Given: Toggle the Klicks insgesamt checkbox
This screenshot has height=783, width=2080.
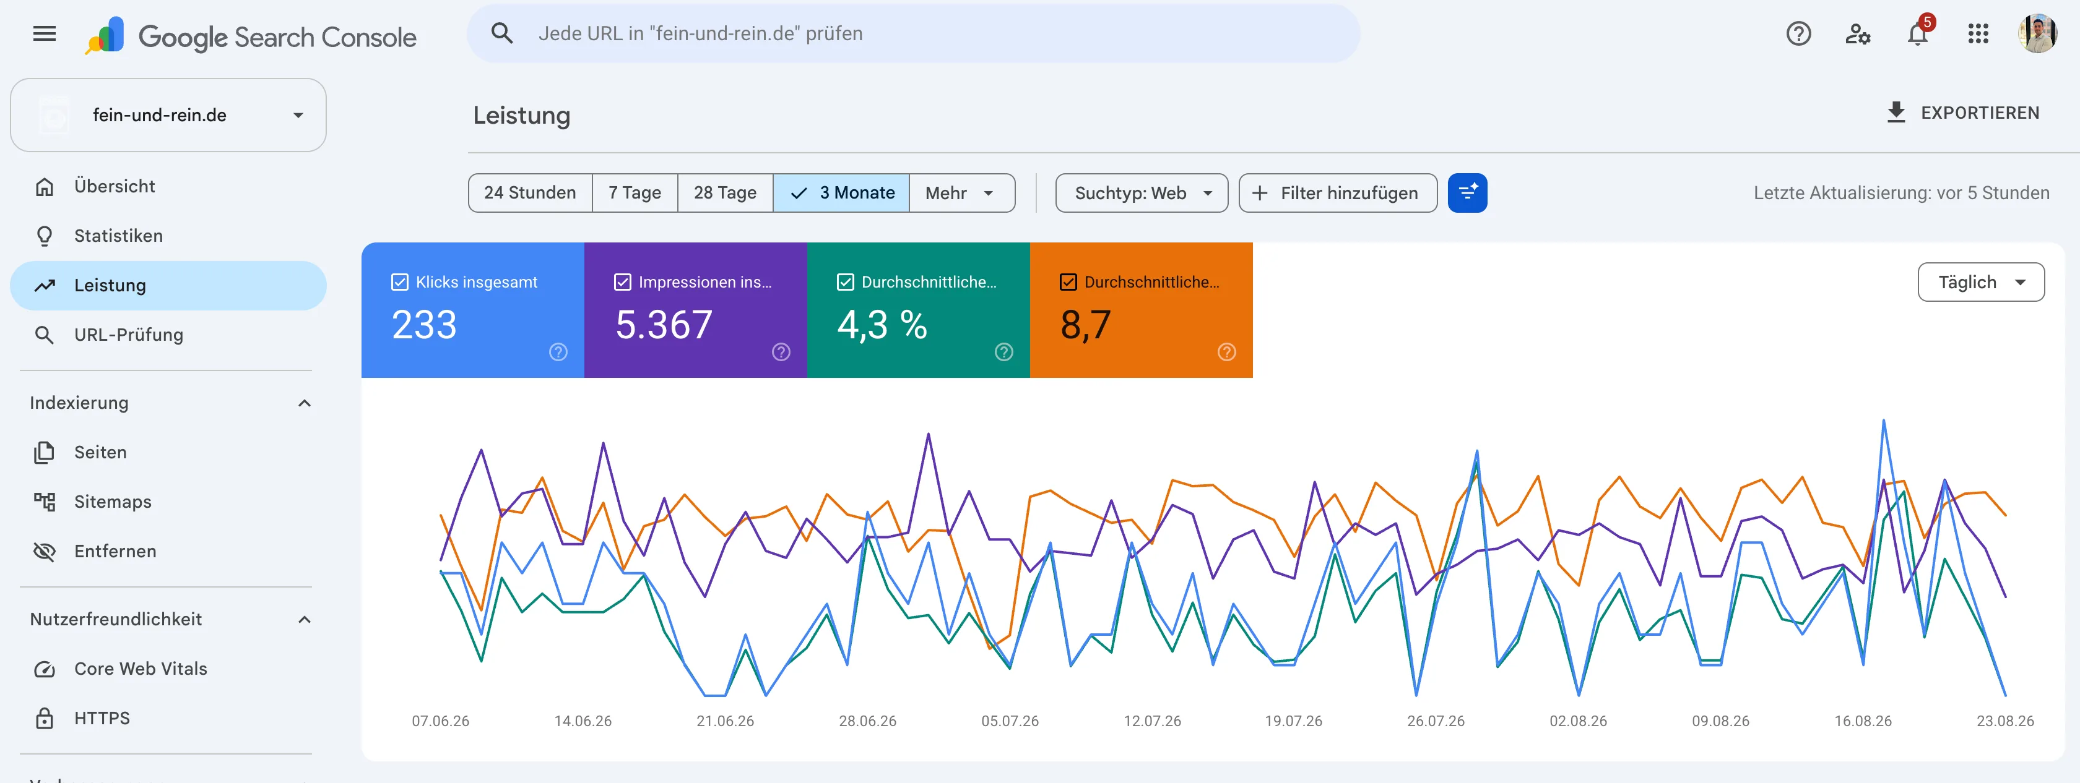Looking at the screenshot, I should (x=400, y=282).
